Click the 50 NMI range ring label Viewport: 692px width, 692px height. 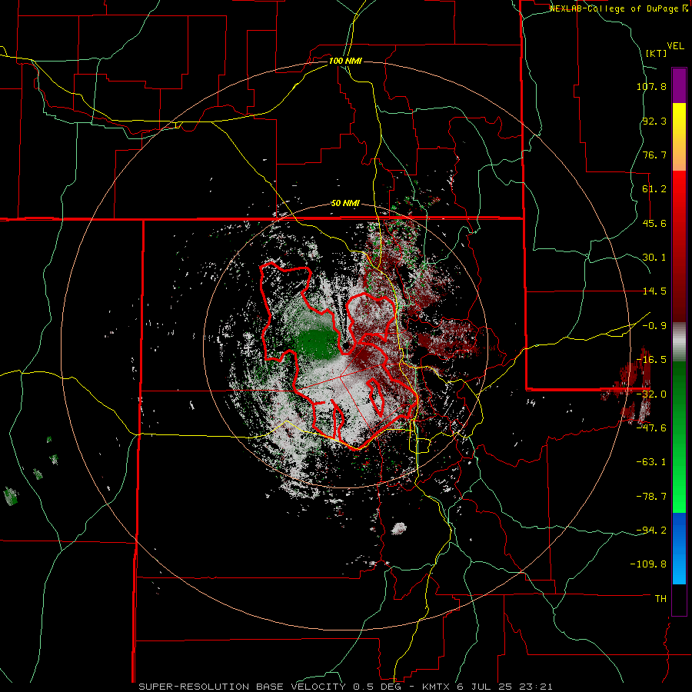pyautogui.click(x=345, y=204)
